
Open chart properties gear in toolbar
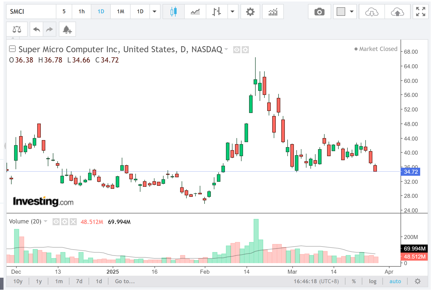250,12
